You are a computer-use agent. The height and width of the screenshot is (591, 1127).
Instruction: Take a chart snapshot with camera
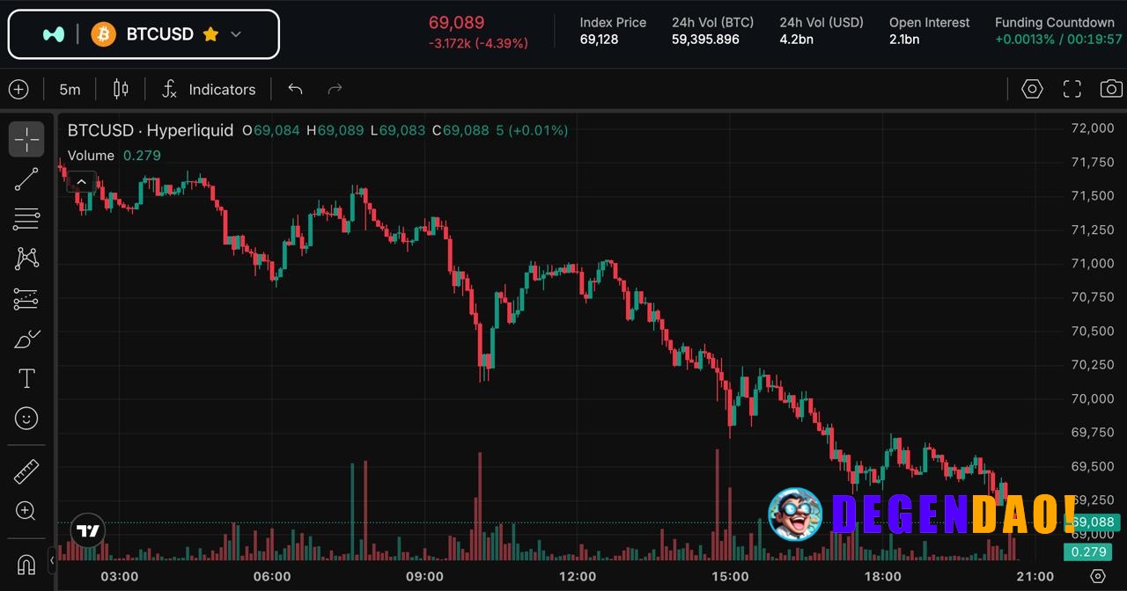point(1111,89)
